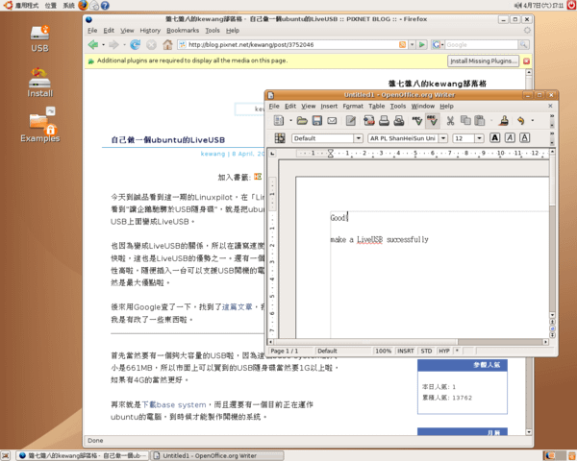Click the Google search input field

482,45
